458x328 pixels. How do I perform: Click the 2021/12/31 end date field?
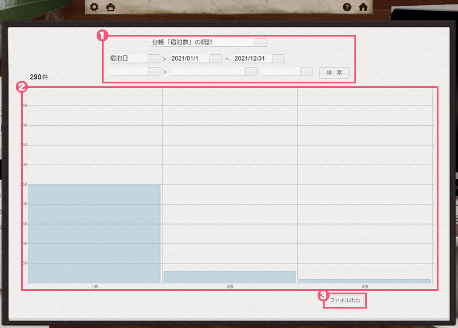[252, 58]
